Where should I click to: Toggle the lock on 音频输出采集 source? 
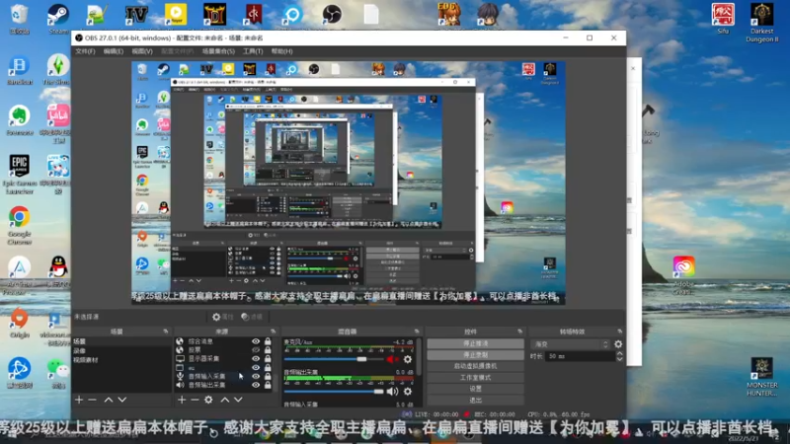(268, 385)
